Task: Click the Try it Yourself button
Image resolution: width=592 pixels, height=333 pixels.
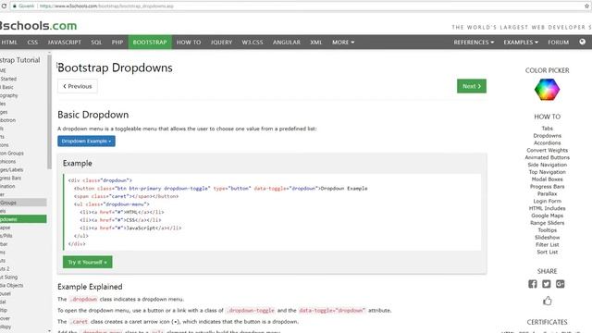Action: tap(88, 262)
